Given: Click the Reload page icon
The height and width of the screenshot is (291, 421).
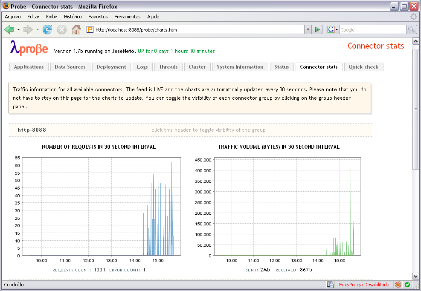Looking at the screenshot, I should point(47,29).
